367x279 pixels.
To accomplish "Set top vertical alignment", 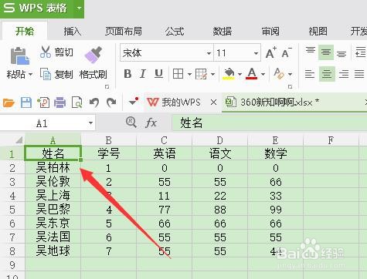I will pos(311,50).
